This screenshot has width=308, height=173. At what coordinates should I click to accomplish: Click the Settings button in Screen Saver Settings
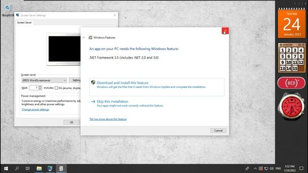pyautogui.click(x=75, y=80)
